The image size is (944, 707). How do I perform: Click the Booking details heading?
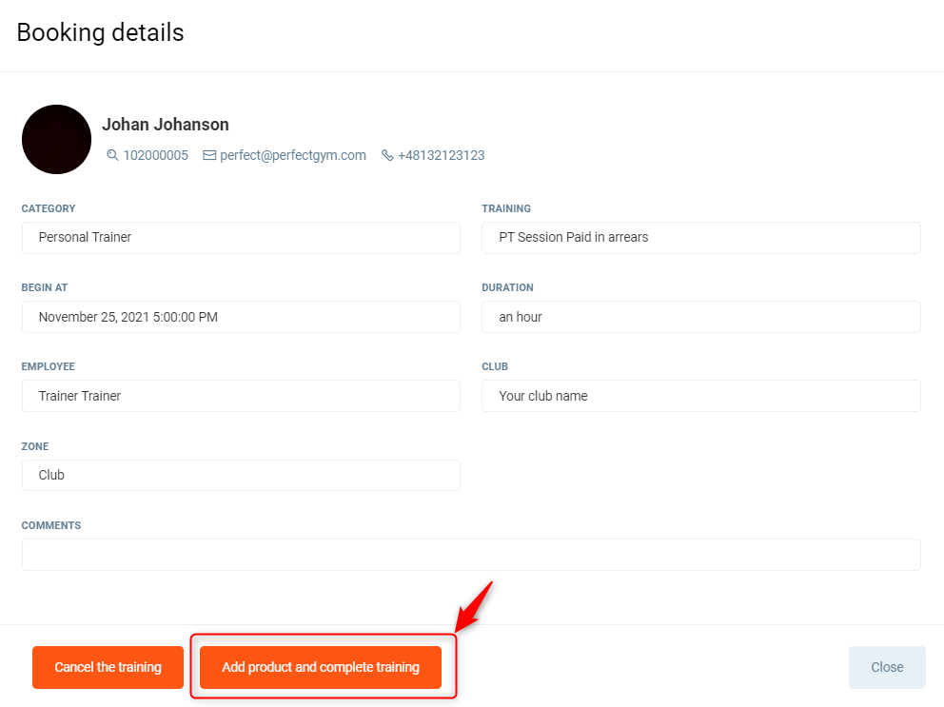[100, 33]
